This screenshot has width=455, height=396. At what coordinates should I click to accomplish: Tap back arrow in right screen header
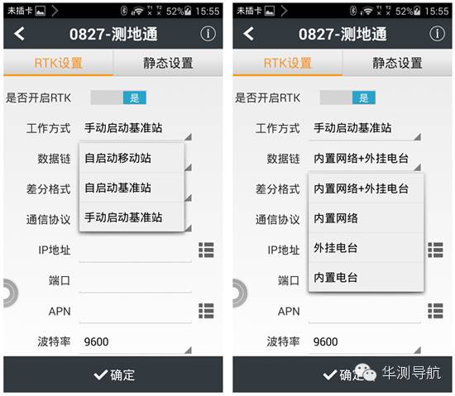(x=249, y=34)
